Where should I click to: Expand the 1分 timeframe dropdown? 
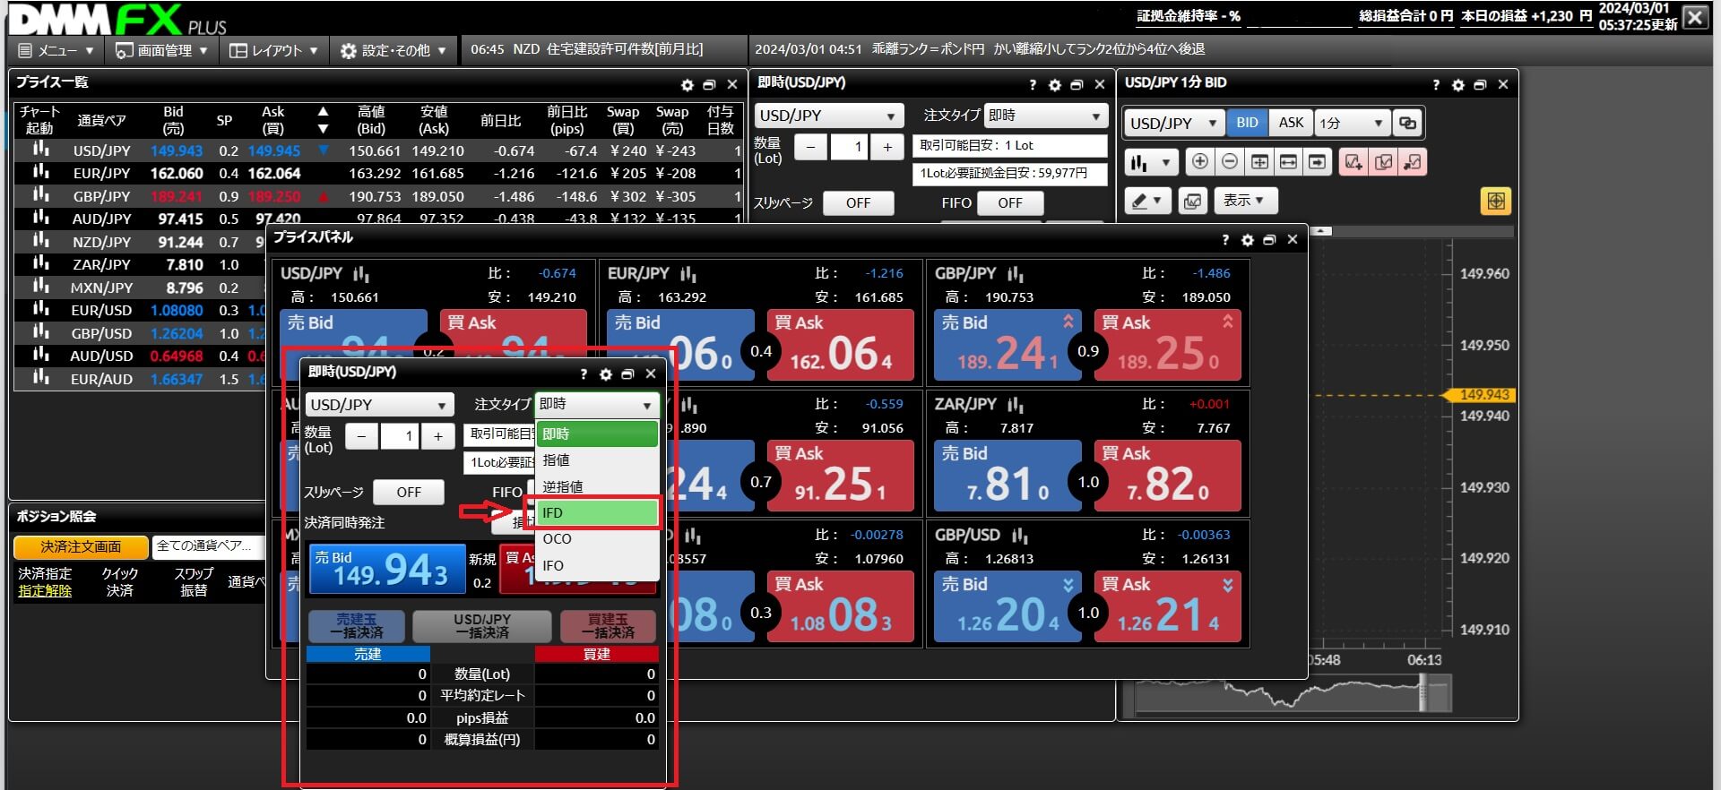coord(1353,124)
